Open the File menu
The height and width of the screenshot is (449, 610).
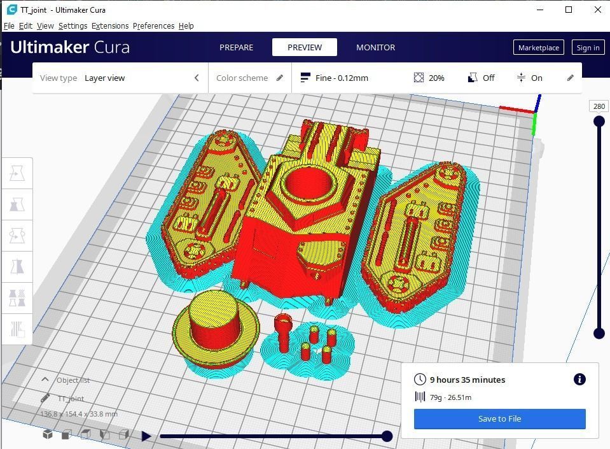tap(9, 25)
